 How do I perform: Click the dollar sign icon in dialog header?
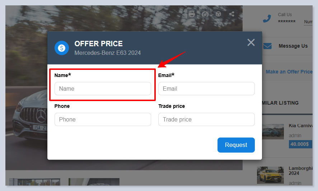(x=62, y=48)
